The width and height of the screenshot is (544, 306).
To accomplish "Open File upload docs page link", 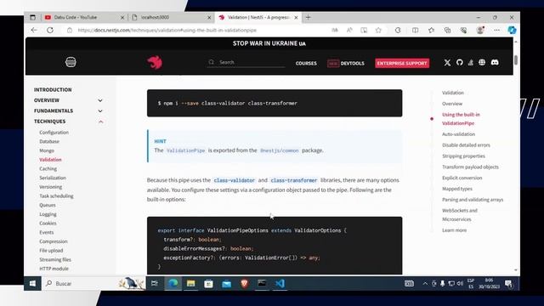I will click(51, 251).
